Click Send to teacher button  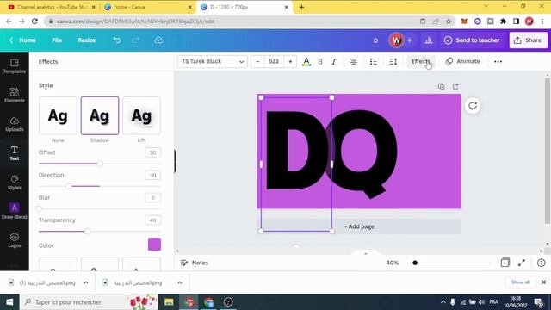pyautogui.click(x=472, y=40)
